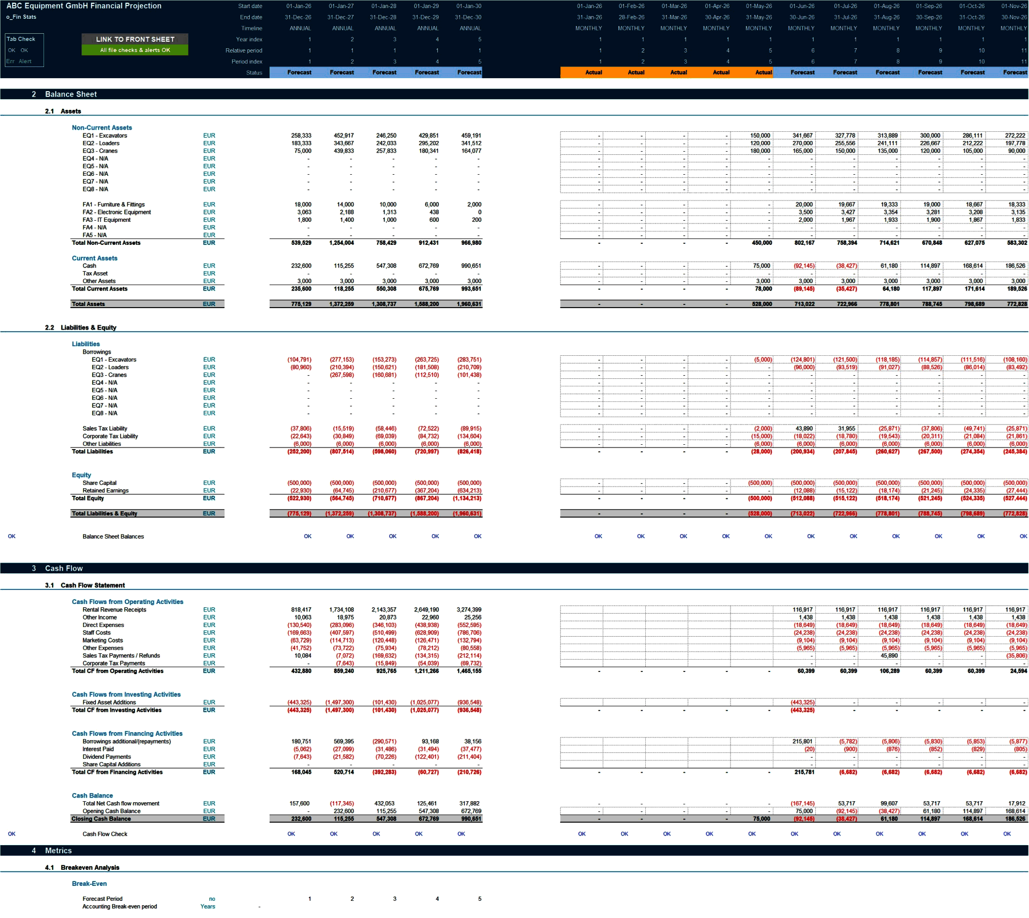Select the 'Retained Earnings' row label
The image size is (1029, 918).
point(105,490)
